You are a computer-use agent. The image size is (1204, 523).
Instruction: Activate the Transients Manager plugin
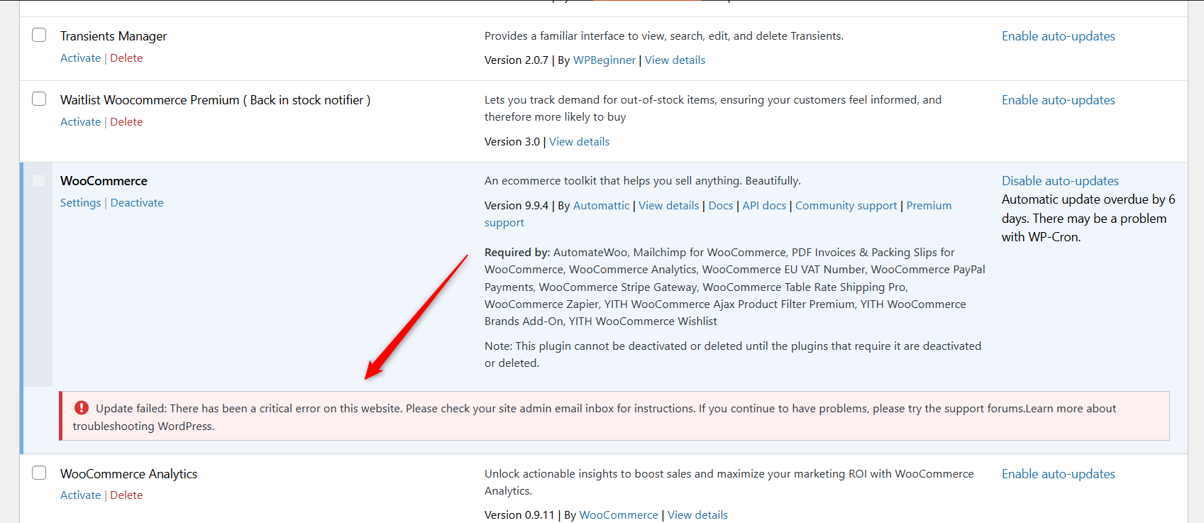tap(80, 58)
